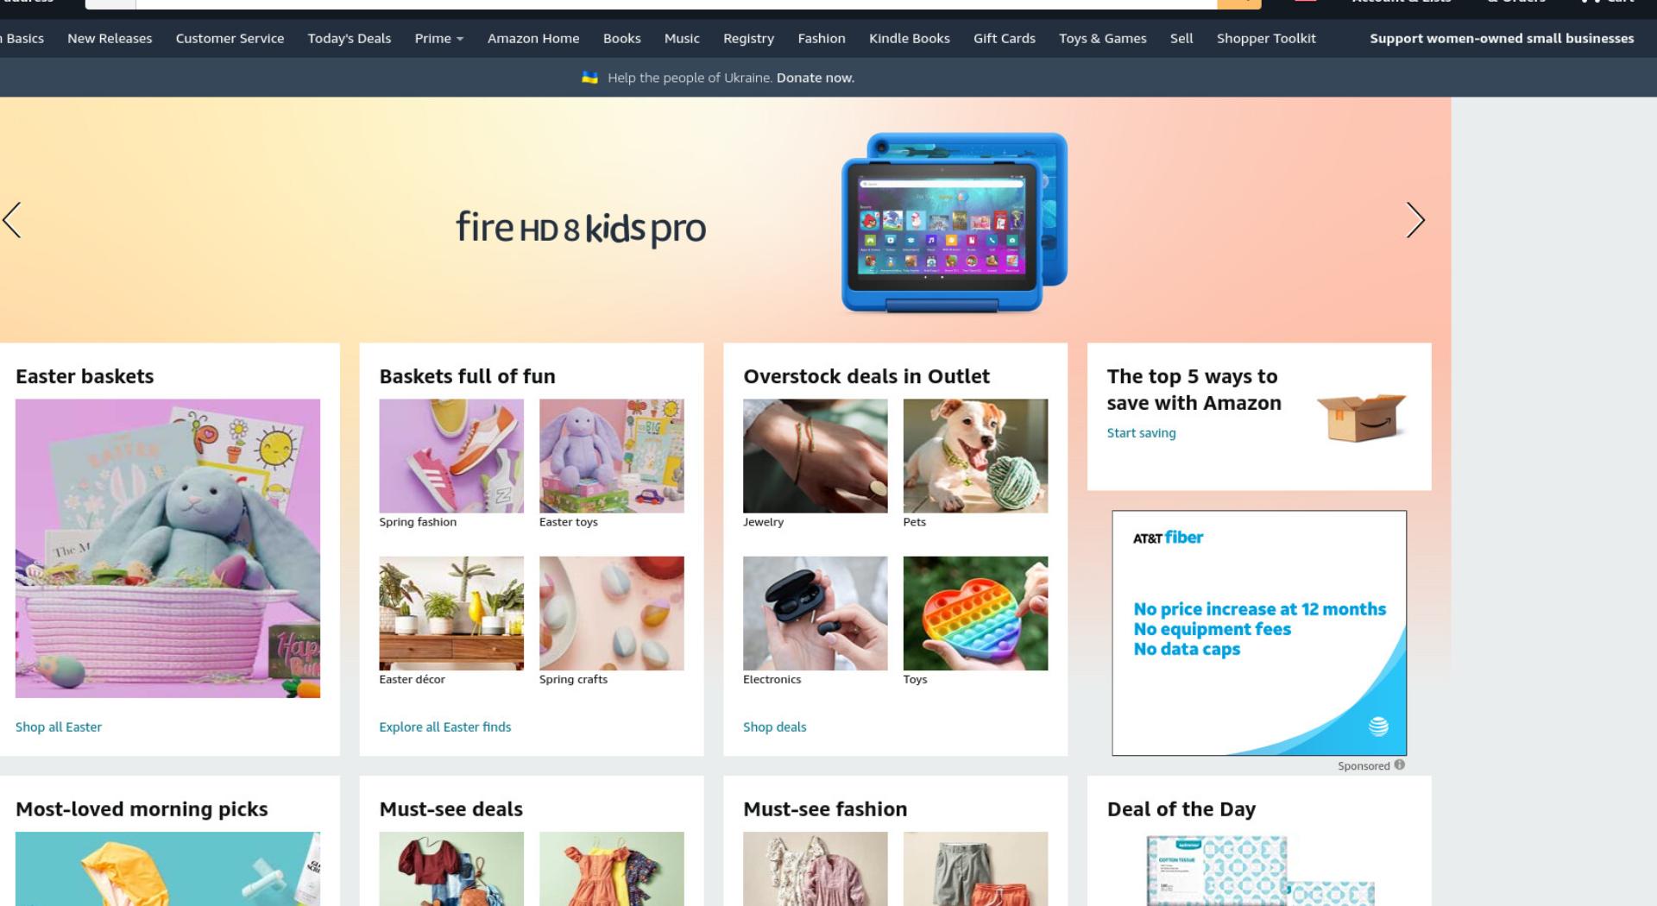Expand the Prime dropdown menu

(438, 39)
